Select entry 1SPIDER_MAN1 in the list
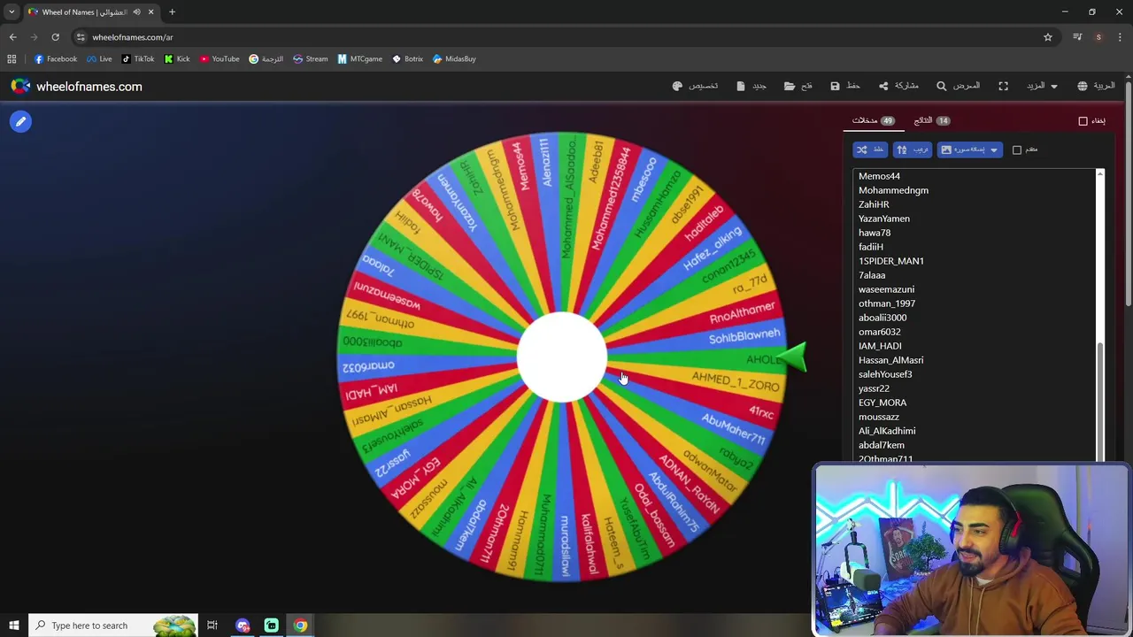This screenshot has height=637, width=1133. 890,261
